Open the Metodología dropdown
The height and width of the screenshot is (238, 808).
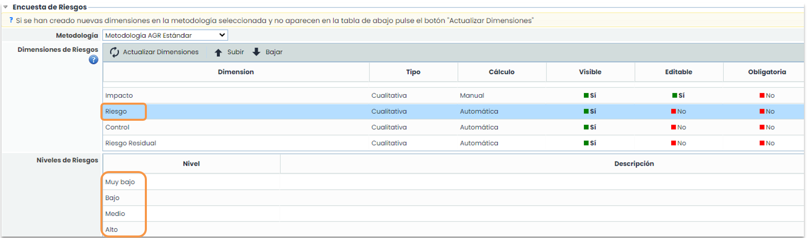point(165,35)
